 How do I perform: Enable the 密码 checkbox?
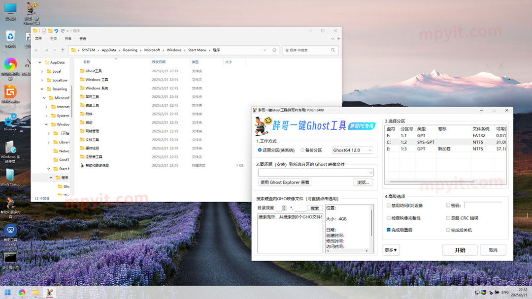pos(448,206)
